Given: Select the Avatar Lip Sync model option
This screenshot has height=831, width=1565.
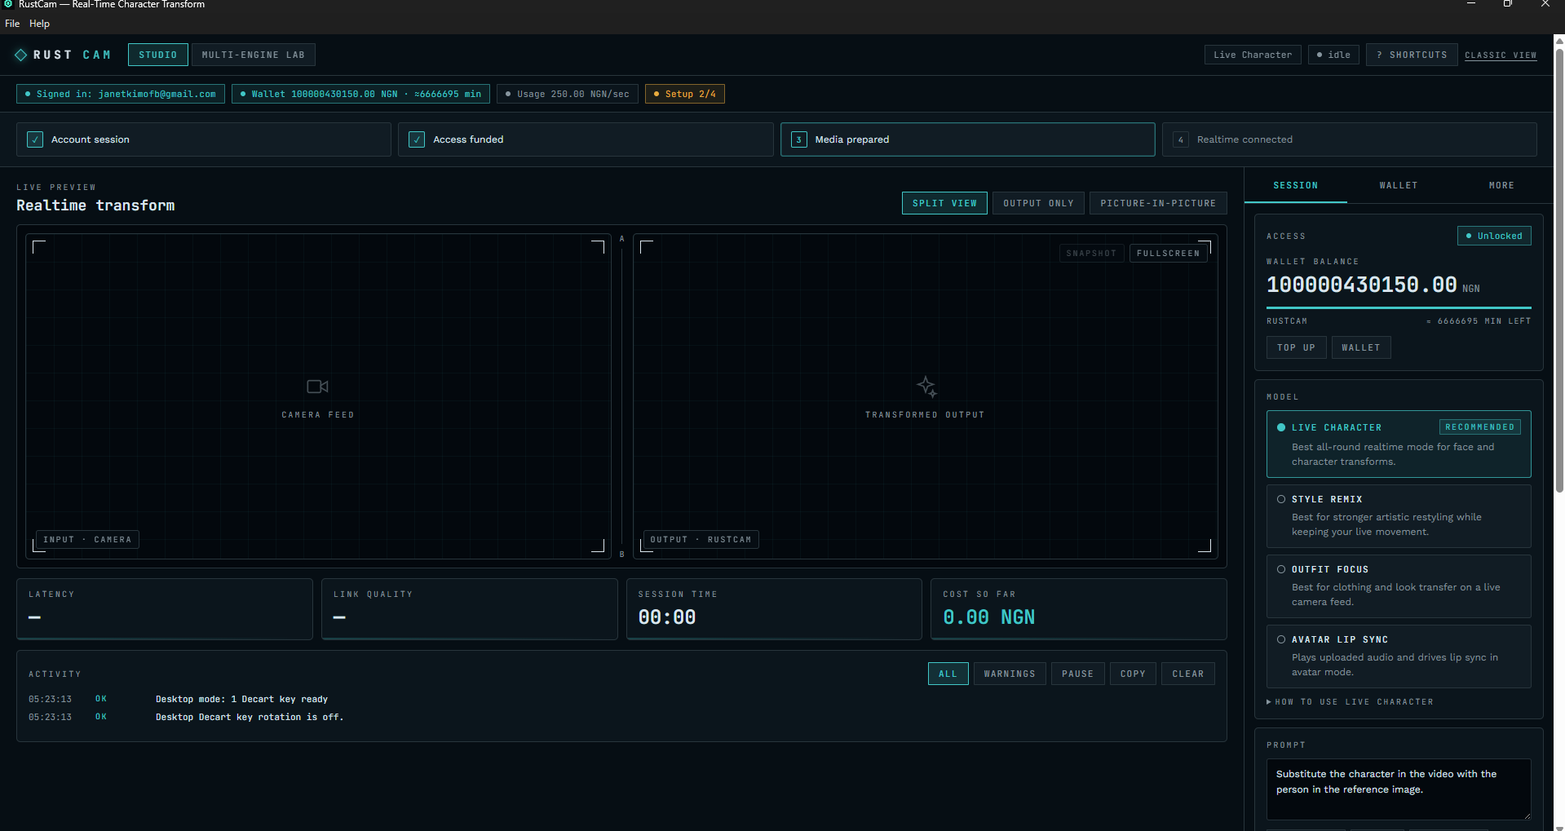Looking at the screenshot, I should [1398, 656].
